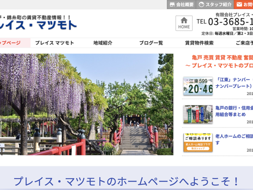This screenshot has width=253, height=190.
Task: Open the ブログ一覧 blog list menu
Action: (x=151, y=43)
